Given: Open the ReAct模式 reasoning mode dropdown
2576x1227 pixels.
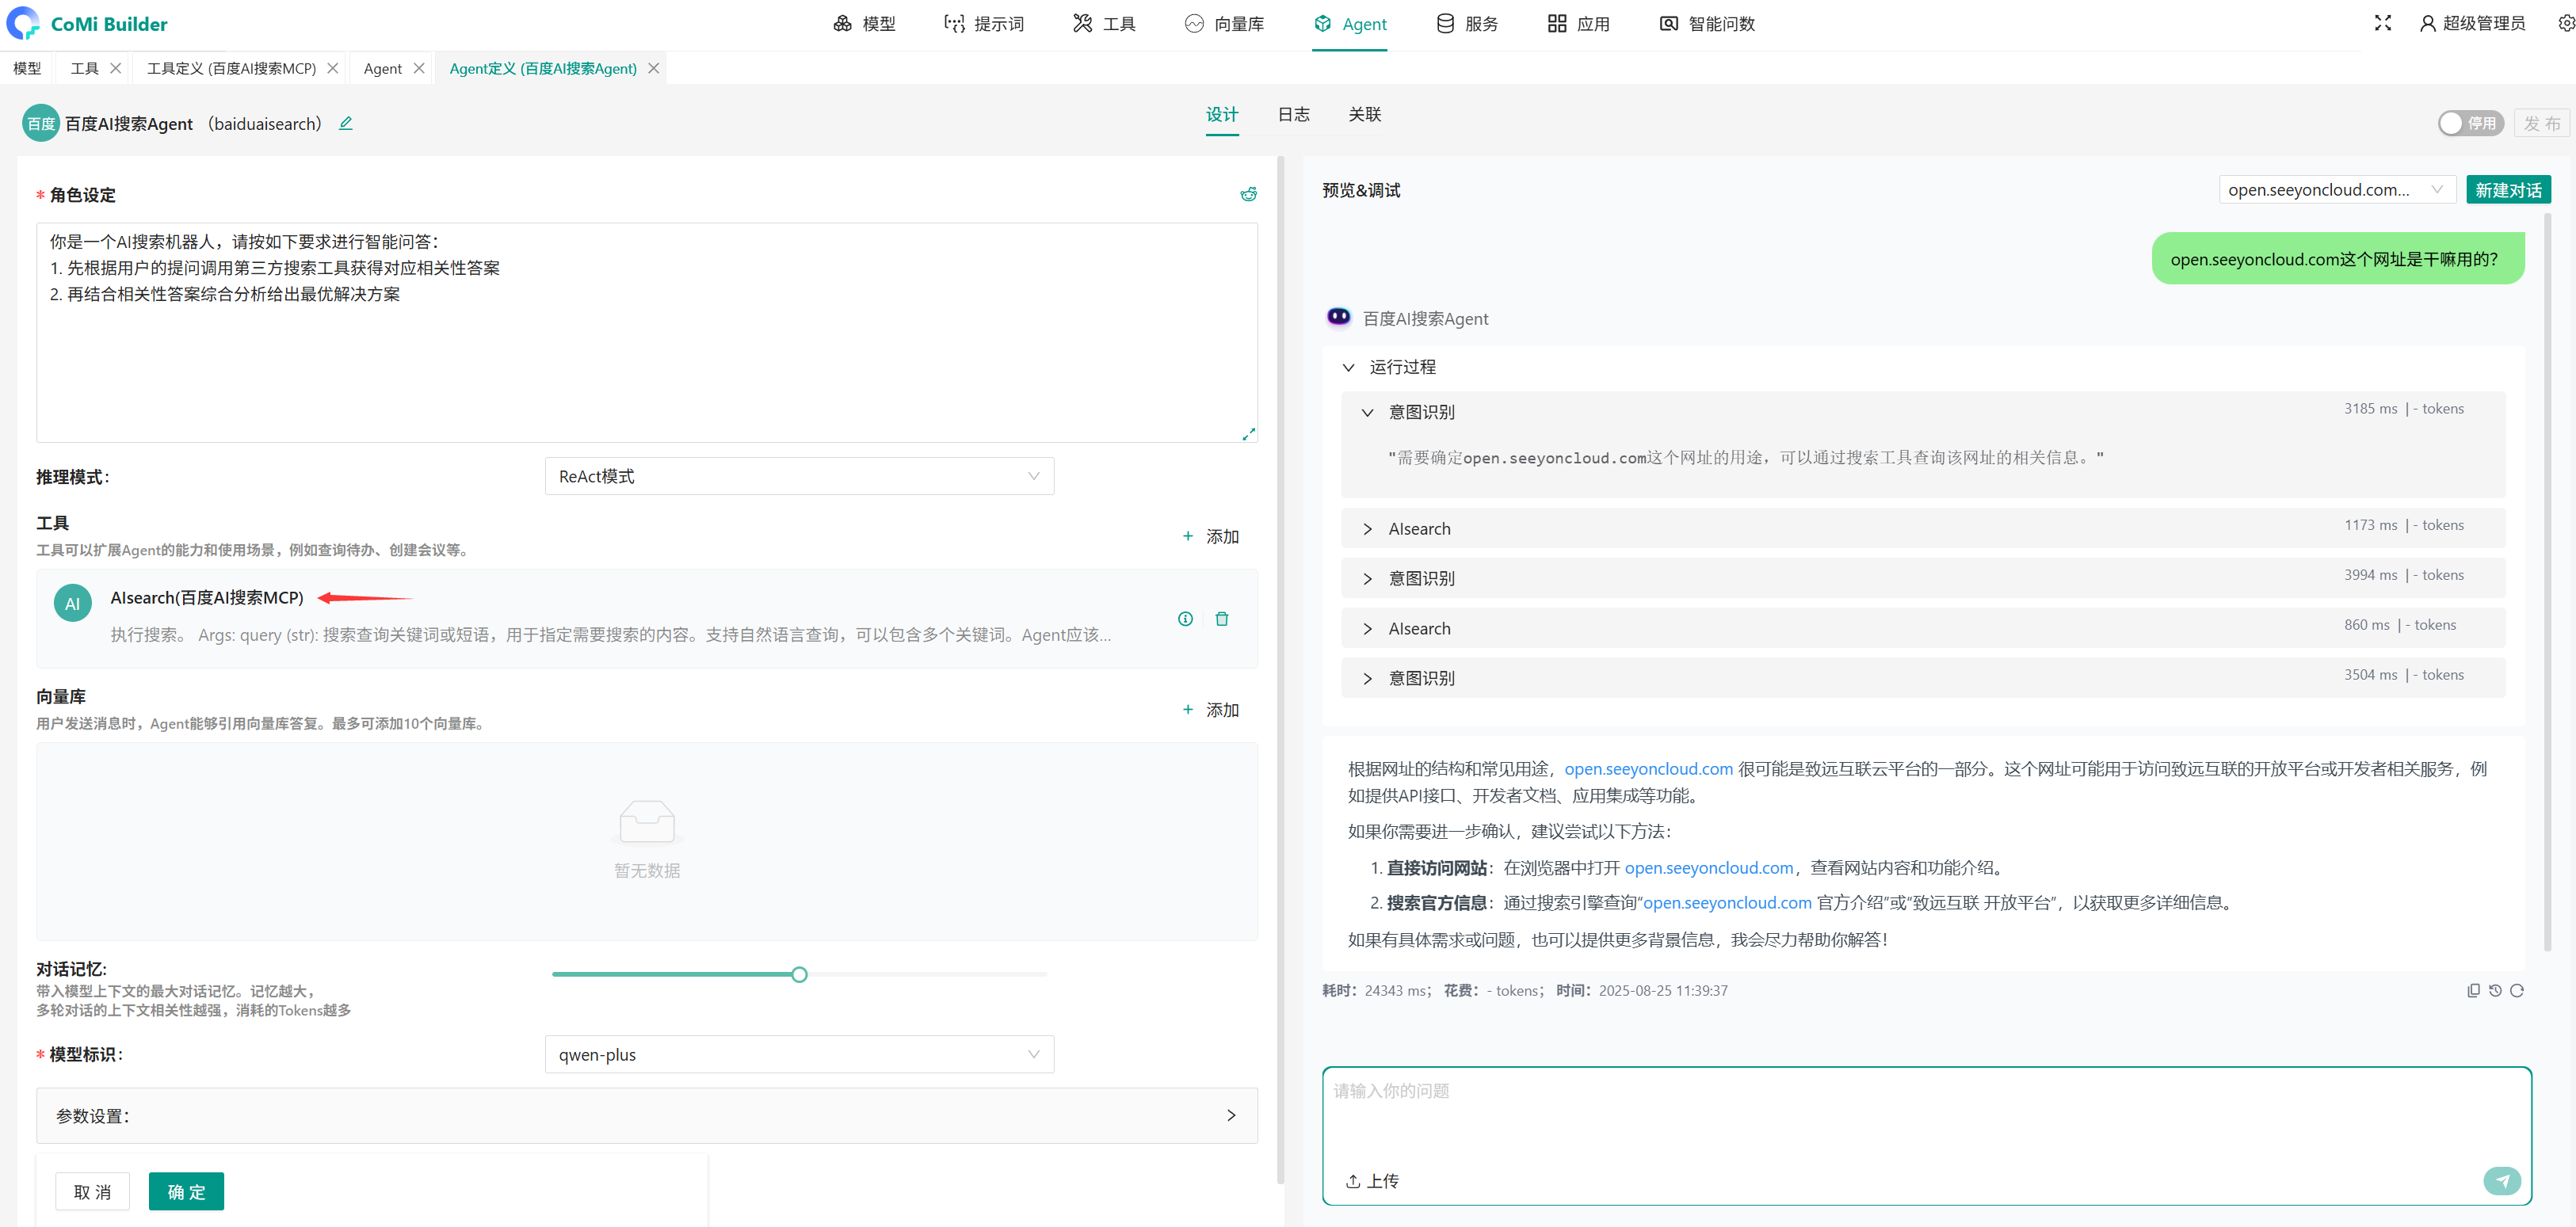Looking at the screenshot, I should pyautogui.click(x=798, y=476).
